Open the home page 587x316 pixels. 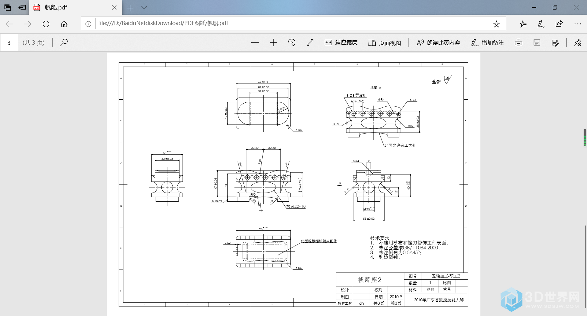(64, 24)
